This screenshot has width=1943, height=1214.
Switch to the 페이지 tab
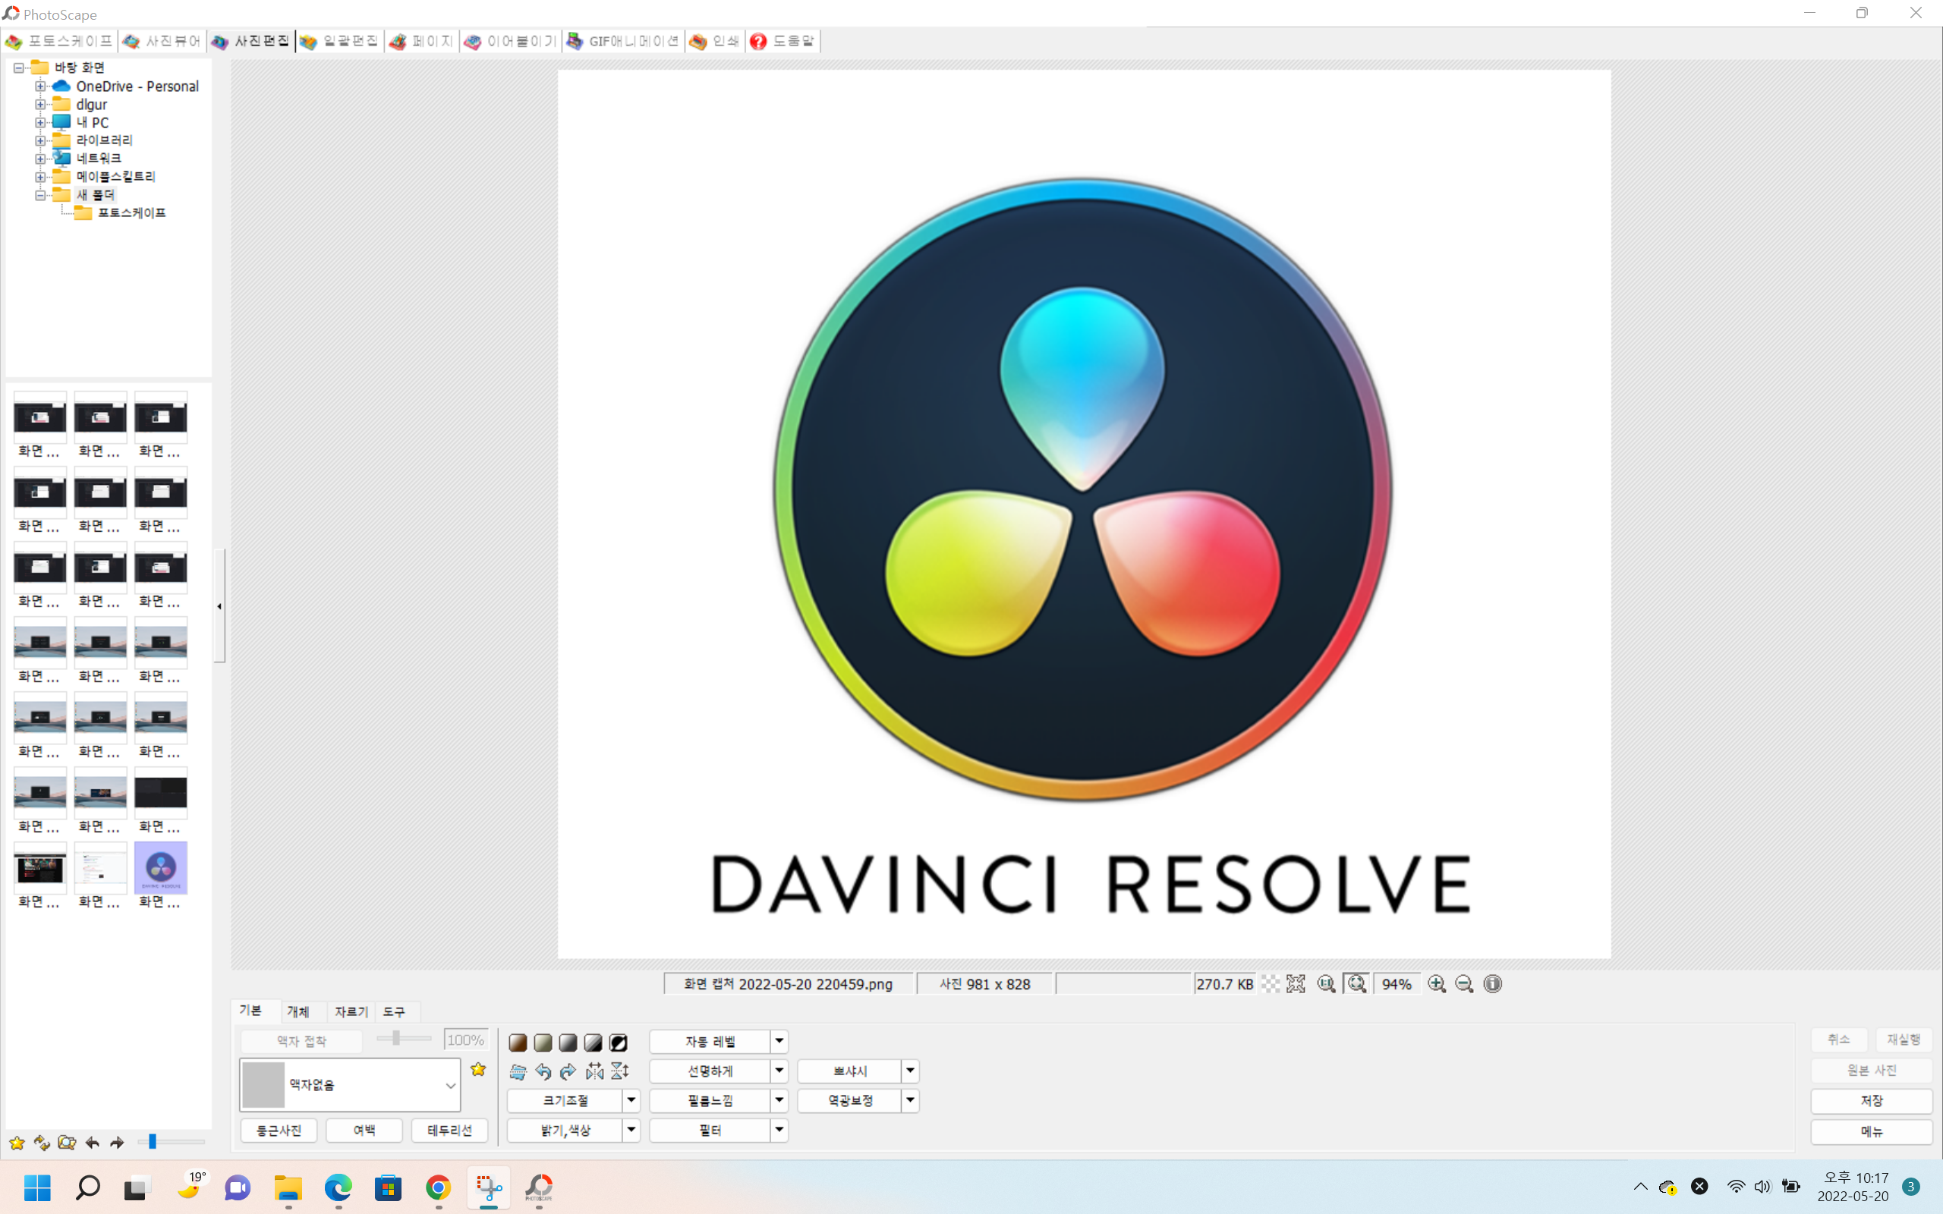(x=422, y=41)
